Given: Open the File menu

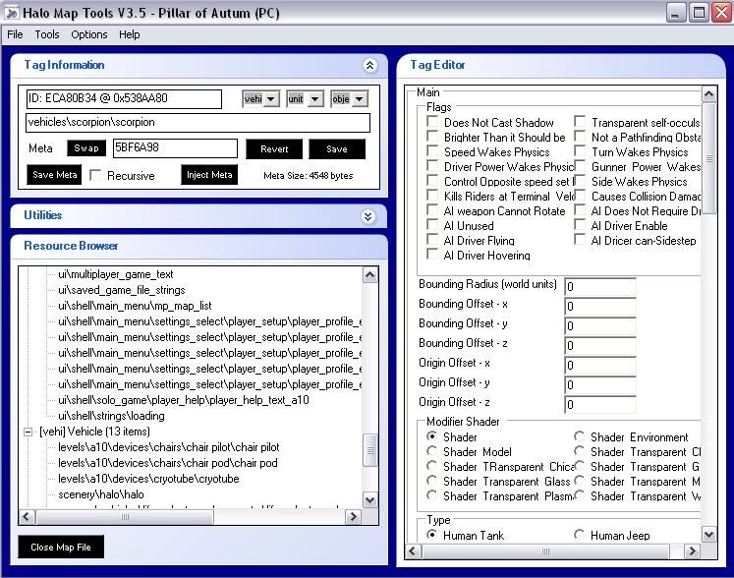Looking at the screenshot, I should click(15, 34).
